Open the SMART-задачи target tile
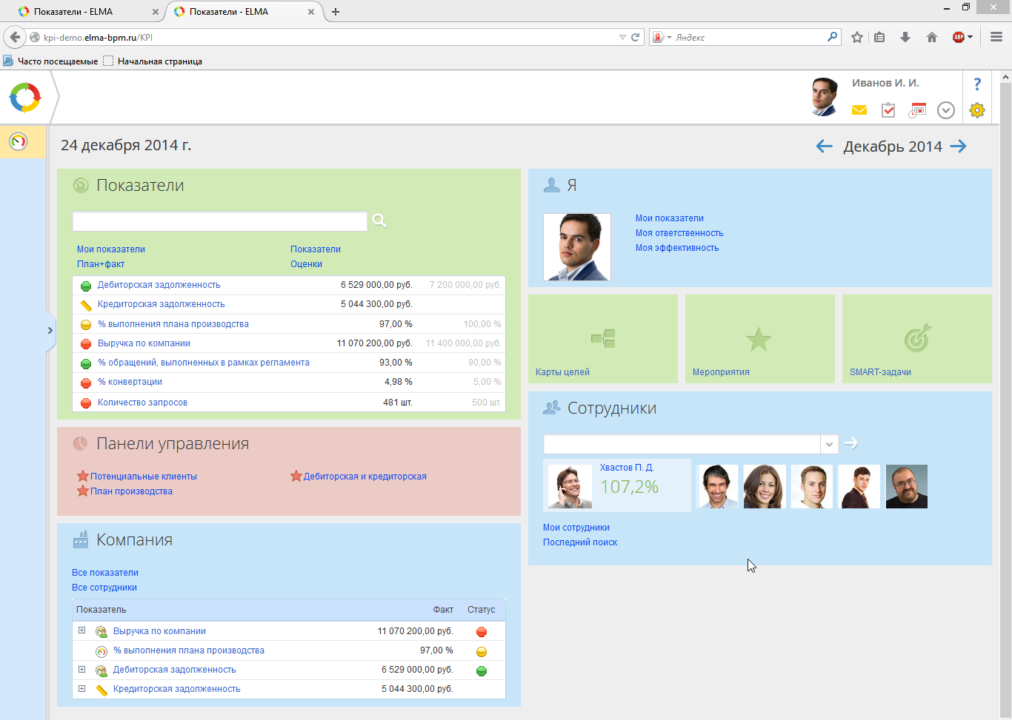The width and height of the screenshot is (1012, 720). (x=917, y=339)
